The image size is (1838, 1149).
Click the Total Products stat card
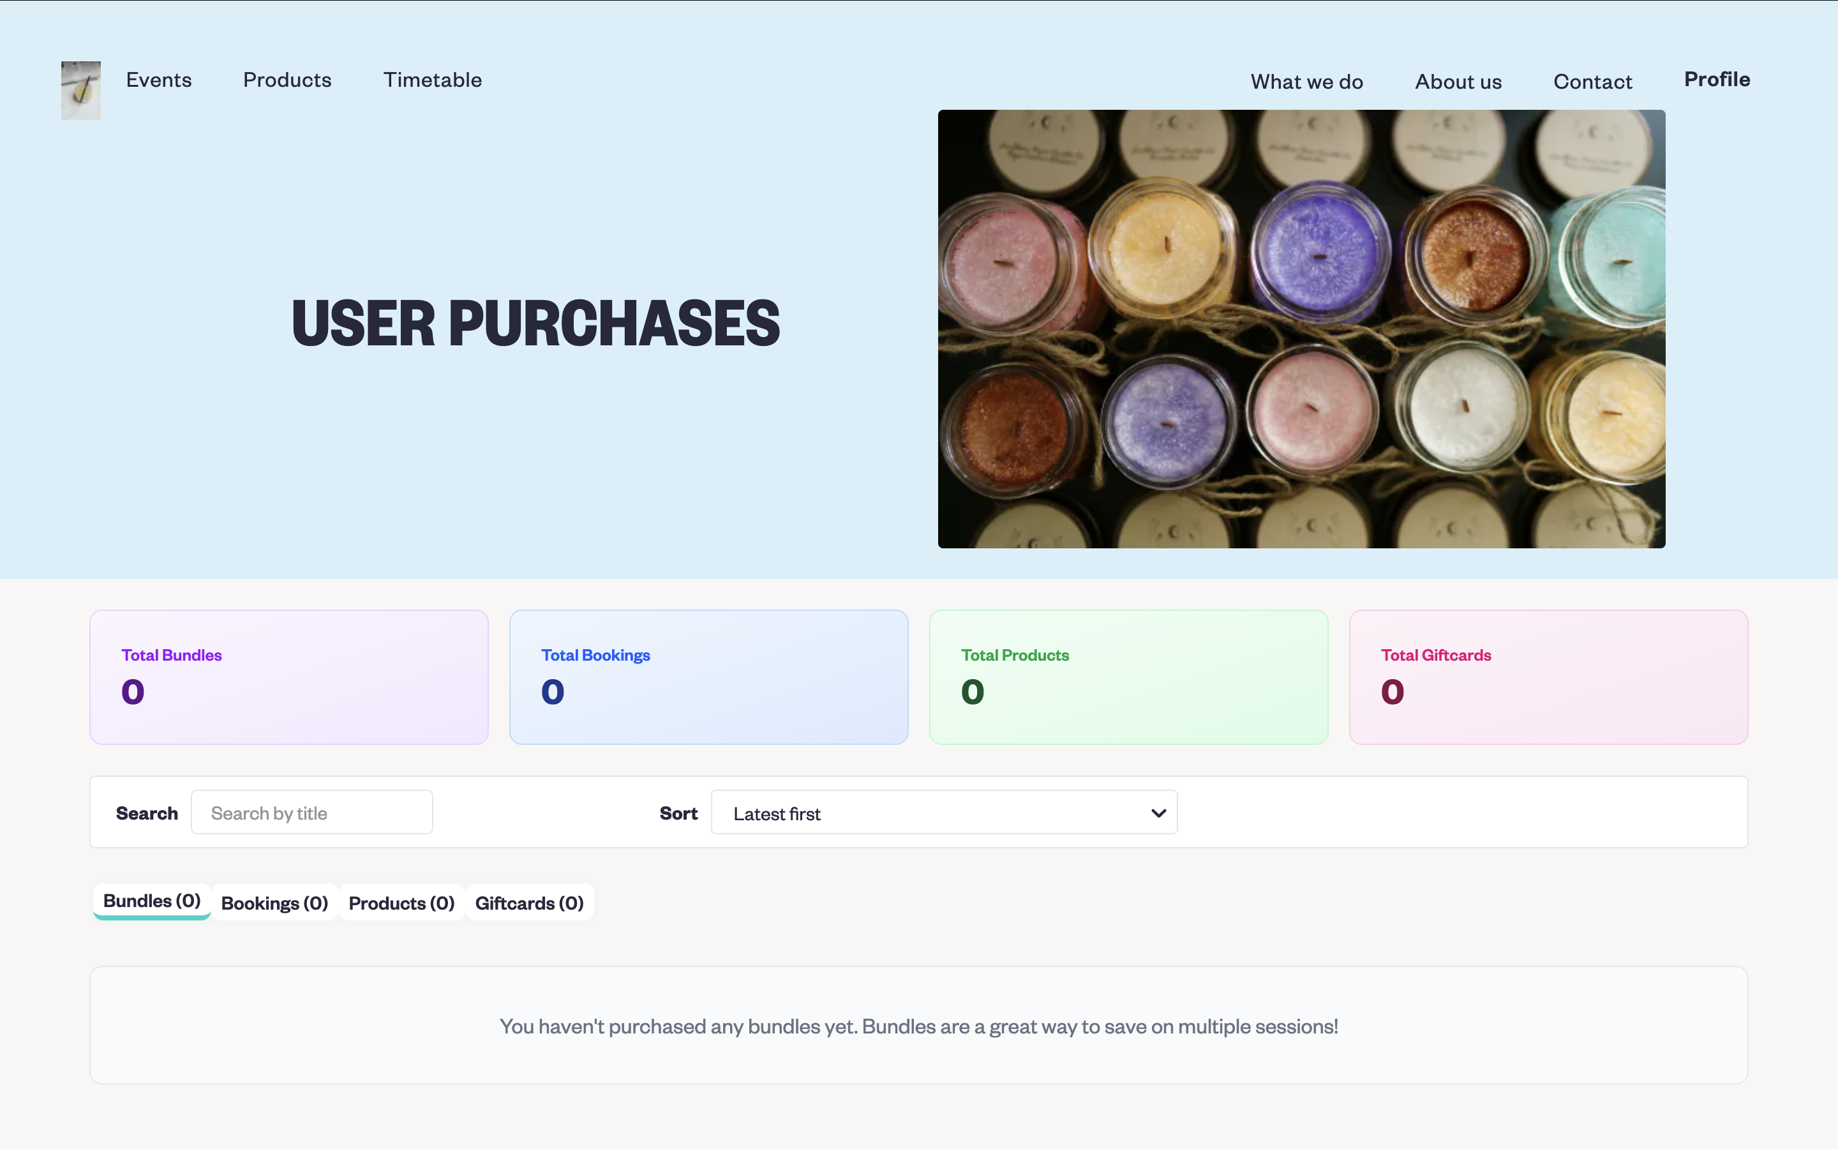pos(1128,677)
